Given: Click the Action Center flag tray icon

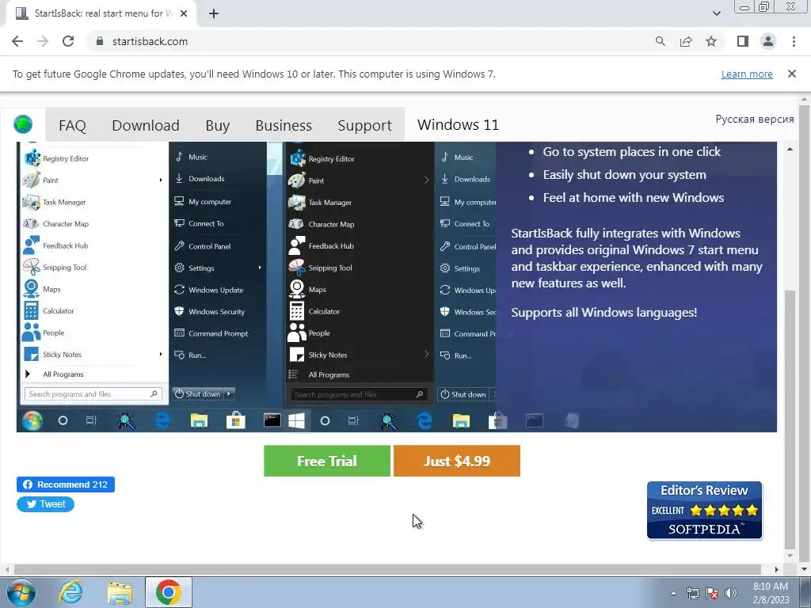Looking at the screenshot, I should pyautogui.click(x=712, y=593).
